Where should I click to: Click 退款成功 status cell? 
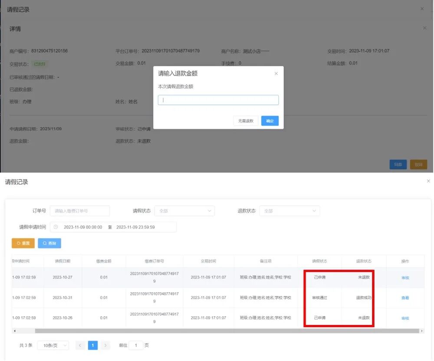click(x=364, y=298)
